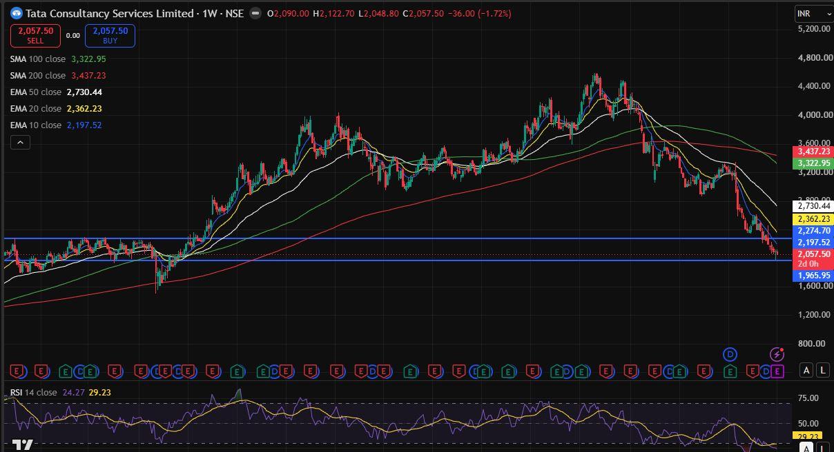Click the yellow 2,362.23 price axis label
Image resolution: width=834 pixels, height=452 pixels.
[814, 219]
